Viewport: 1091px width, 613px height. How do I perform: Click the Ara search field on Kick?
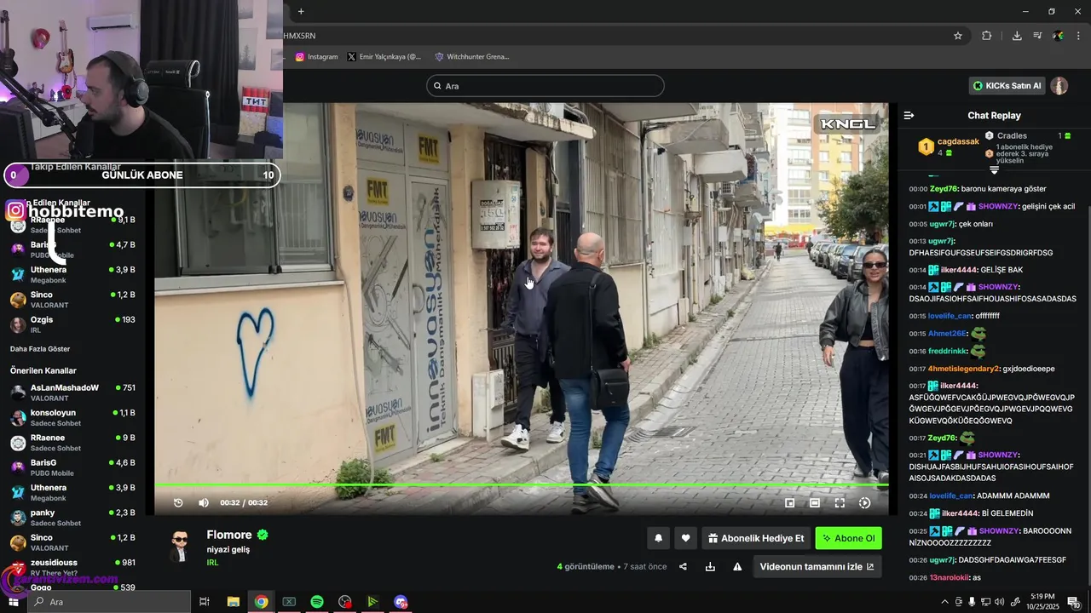(x=545, y=86)
